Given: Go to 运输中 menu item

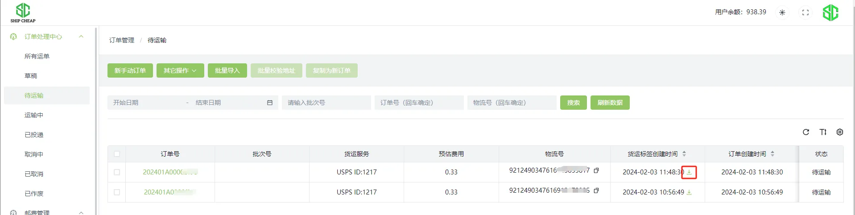Looking at the screenshot, I should (34, 115).
